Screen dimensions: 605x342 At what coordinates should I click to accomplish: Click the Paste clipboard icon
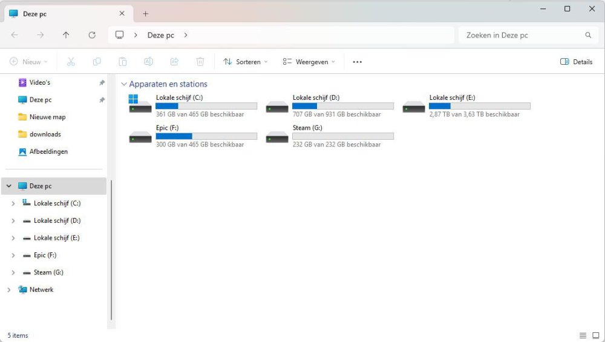tap(122, 62)
